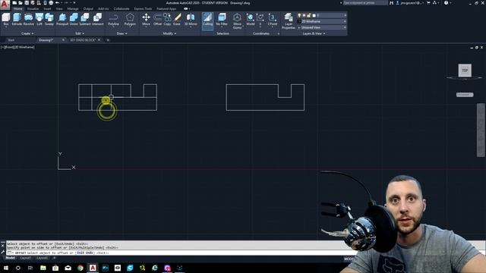Open the Collaborate ribbon tab
Image resolution: width=486 pixels, height=273 pixels.
pos(121,8)
